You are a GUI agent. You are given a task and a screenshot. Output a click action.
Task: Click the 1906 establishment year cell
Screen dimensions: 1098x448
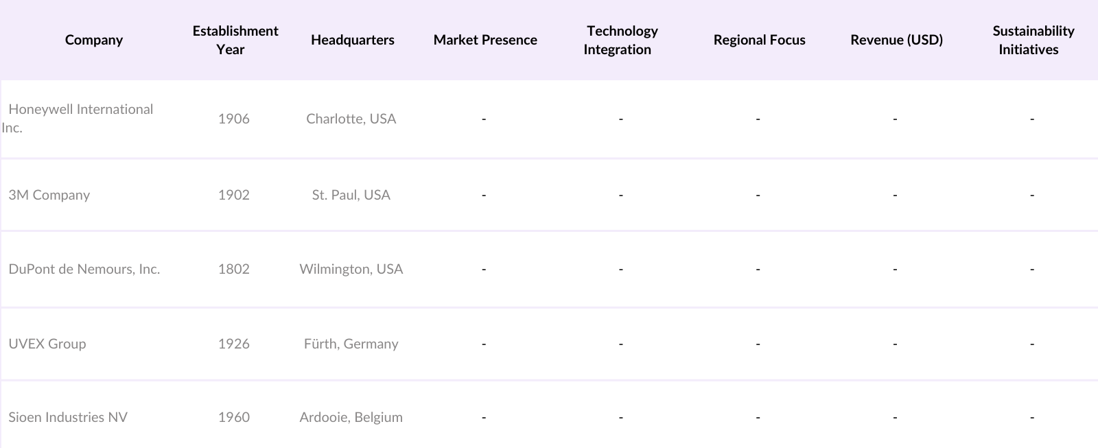click(x=234, y=119)
